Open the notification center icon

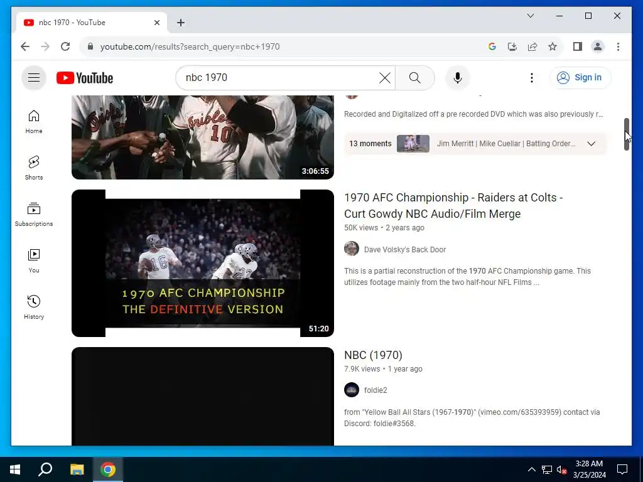coord(622,469)
